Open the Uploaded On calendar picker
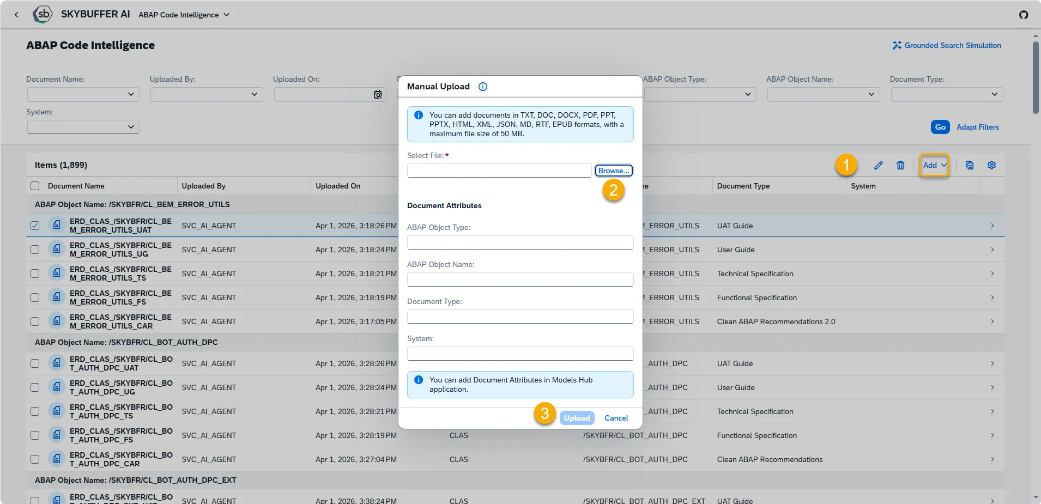This screenshot has width=1041, height=504. tap(378, 95)
